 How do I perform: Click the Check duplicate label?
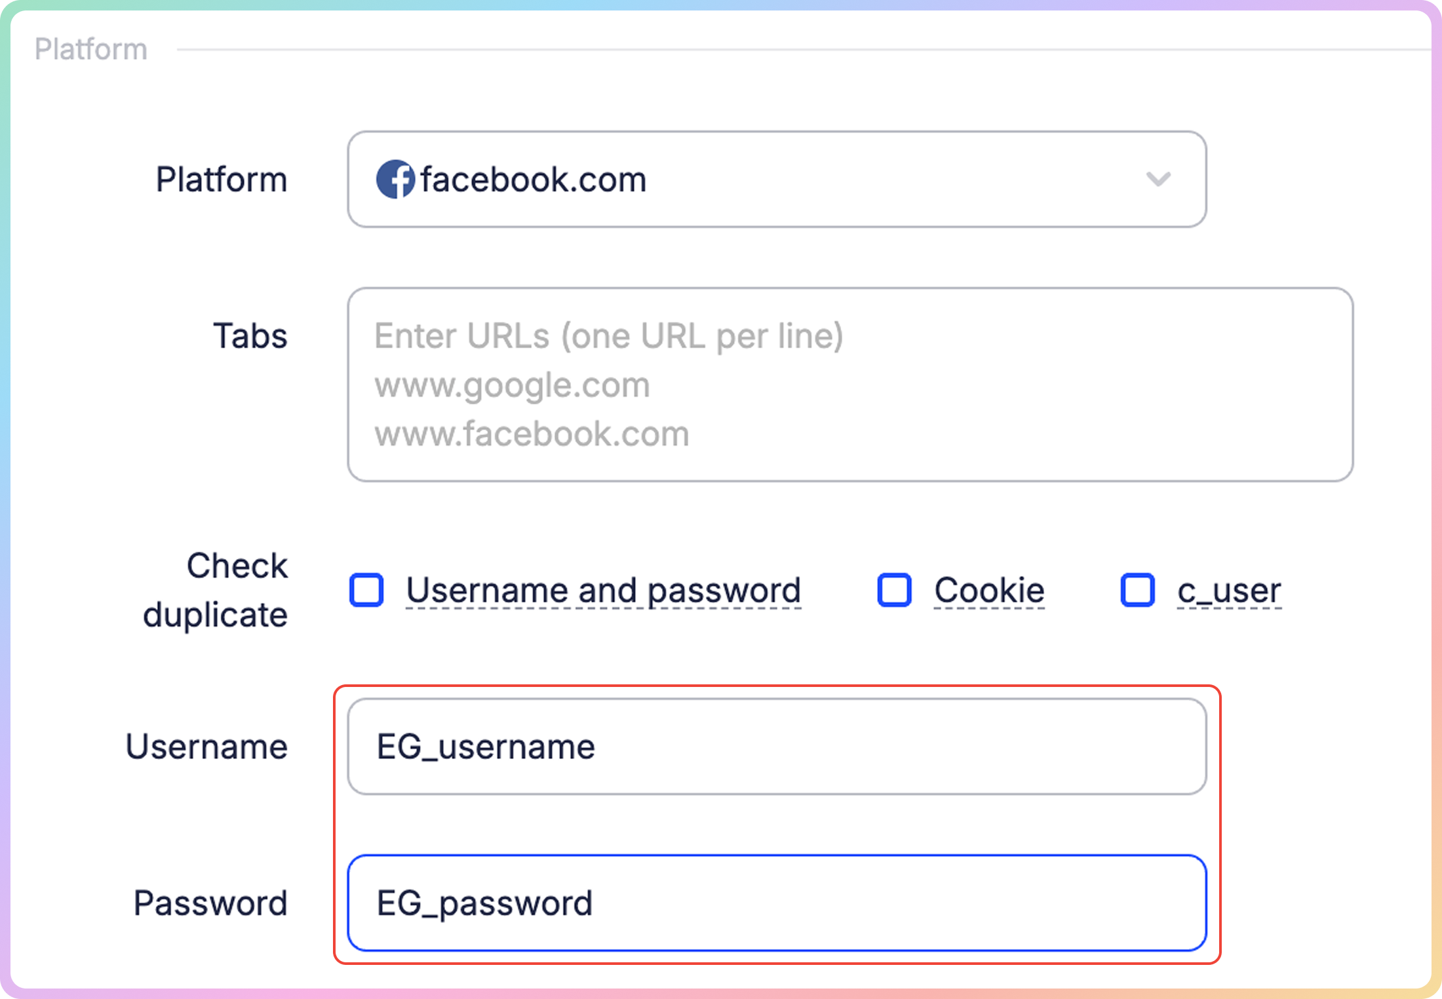tap(216, 590)
